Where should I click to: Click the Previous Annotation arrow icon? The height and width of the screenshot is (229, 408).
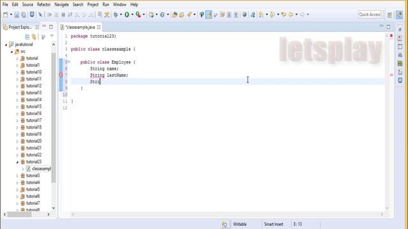[272, 15]
